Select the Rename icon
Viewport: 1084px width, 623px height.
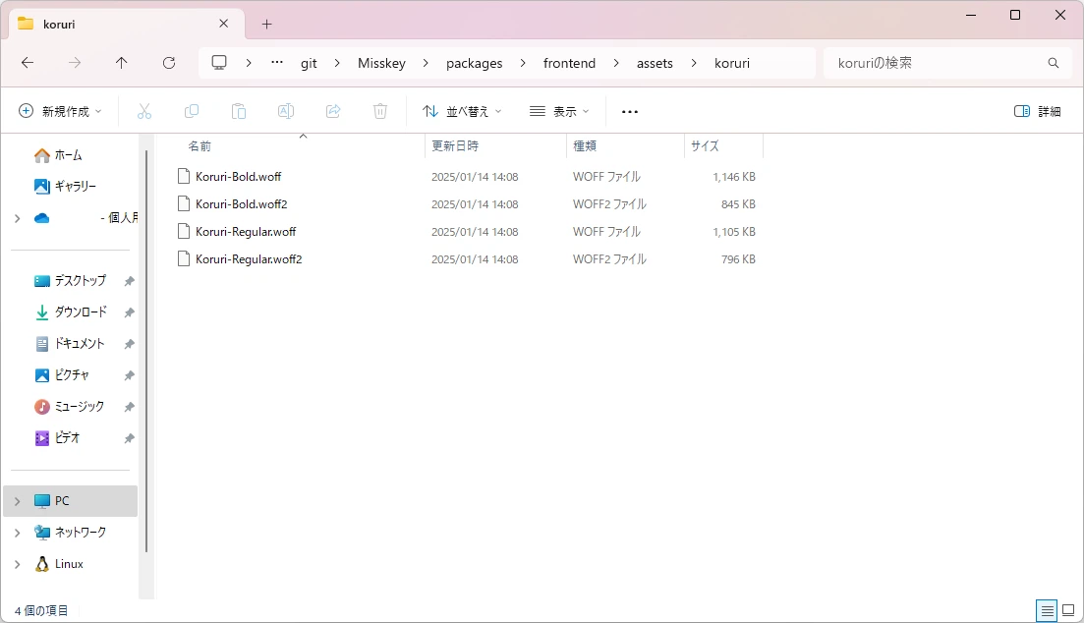coord(286,111)
